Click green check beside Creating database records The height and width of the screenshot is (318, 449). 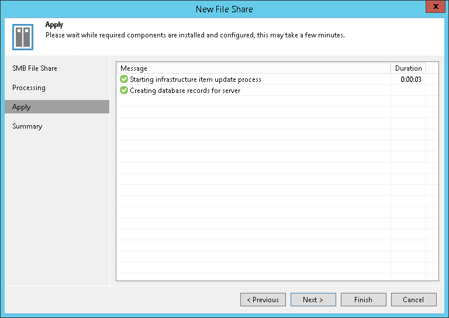[x=123, y=91]
